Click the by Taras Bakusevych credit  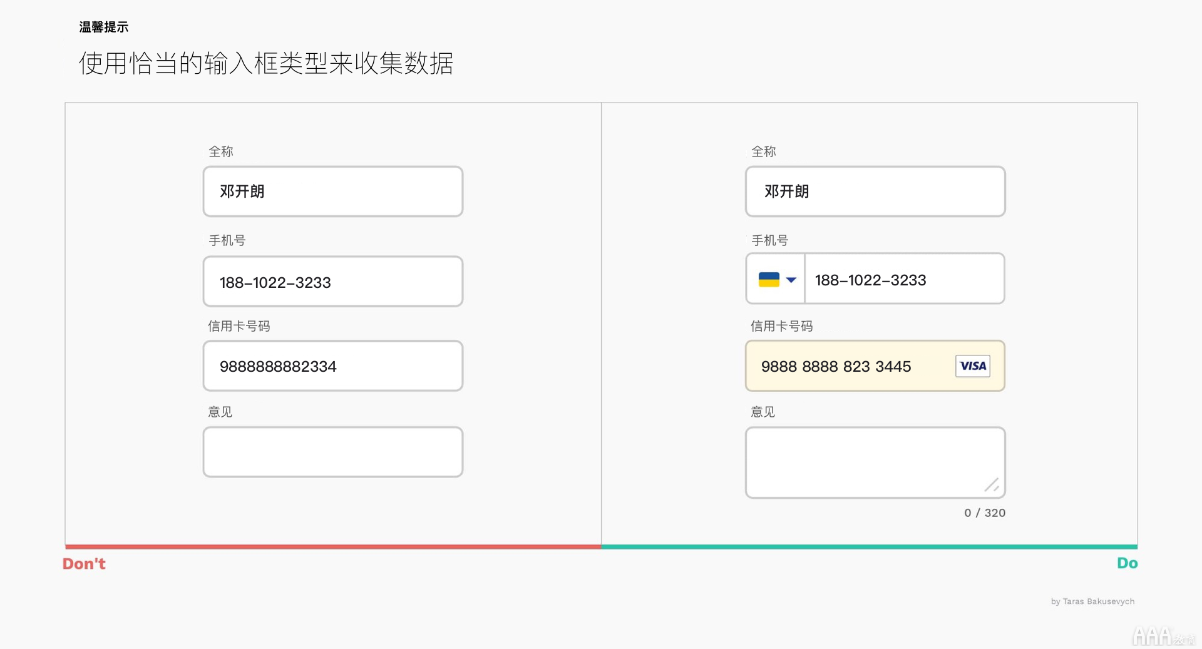pyautogui.click(x=1092, y=601)
